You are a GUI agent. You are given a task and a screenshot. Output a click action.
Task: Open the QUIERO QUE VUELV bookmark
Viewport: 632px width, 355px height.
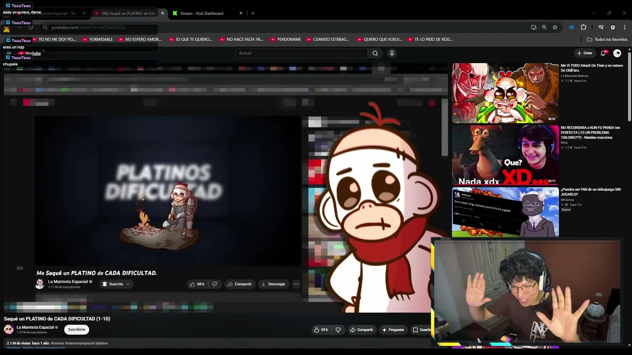(379, 39)
